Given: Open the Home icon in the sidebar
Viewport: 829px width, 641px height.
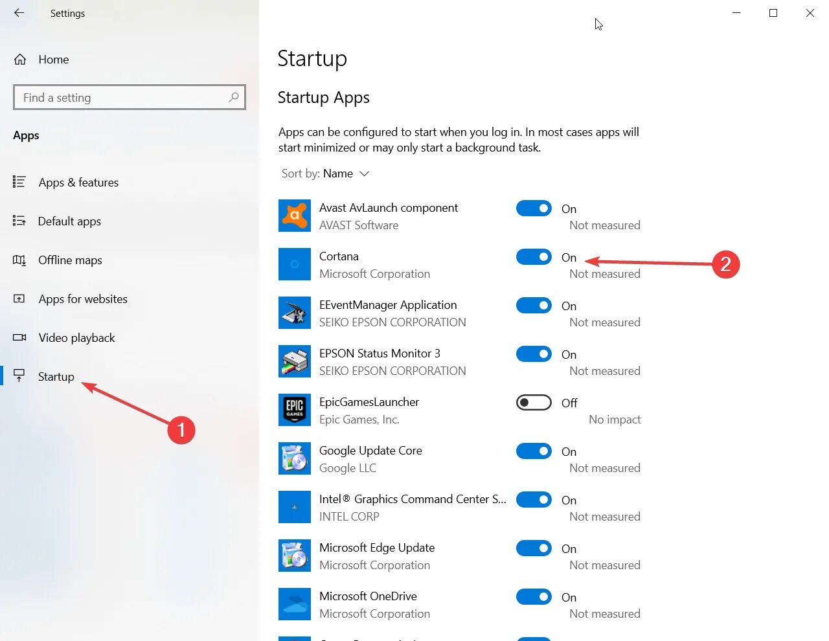Looking at the screenshot, I should pyautogui.click(x=20, y=60).
